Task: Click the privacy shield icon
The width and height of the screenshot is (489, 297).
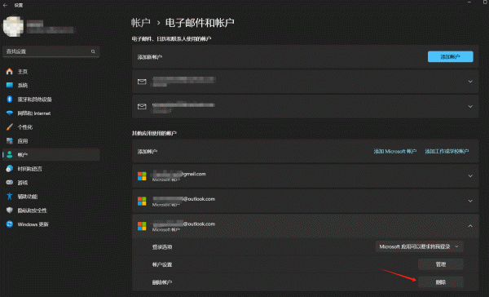Action: coord(9,211)
